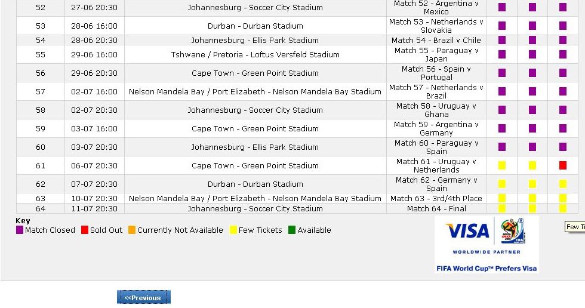585x308 pixels.
Task: Click middle purple square for Match 54 Brazil v Chile
Action: click(532, 40)
